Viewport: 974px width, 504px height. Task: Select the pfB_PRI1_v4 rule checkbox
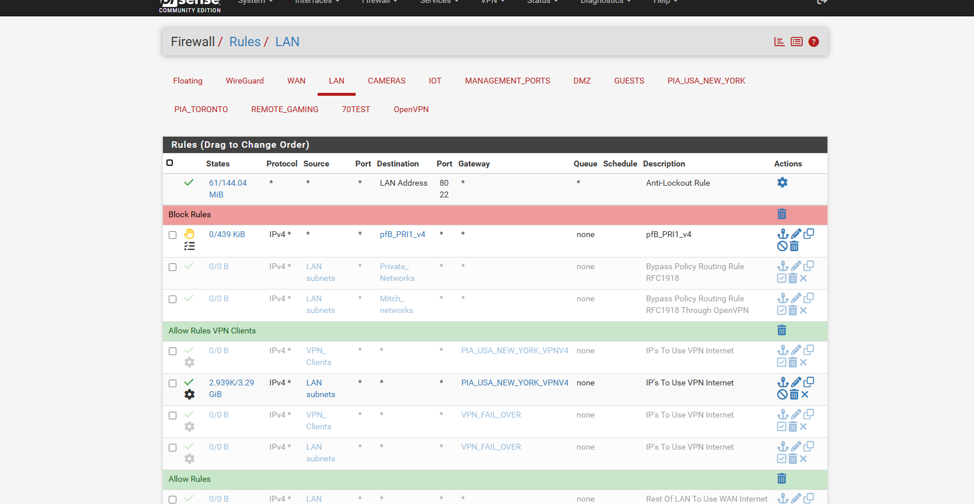pos(172,235)
